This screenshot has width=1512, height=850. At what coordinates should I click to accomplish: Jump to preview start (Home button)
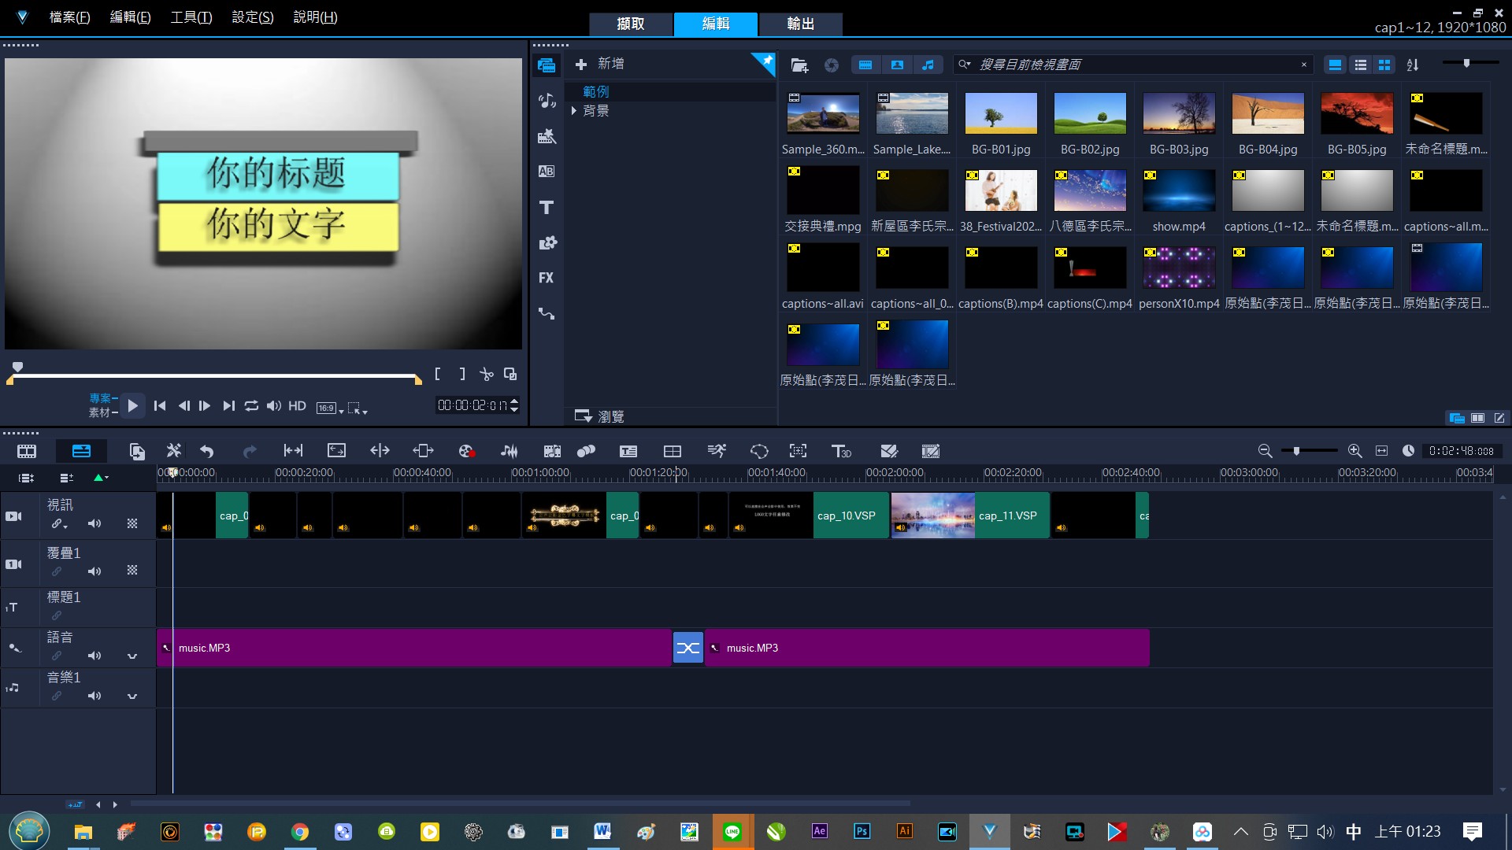[x=160, y=405]
